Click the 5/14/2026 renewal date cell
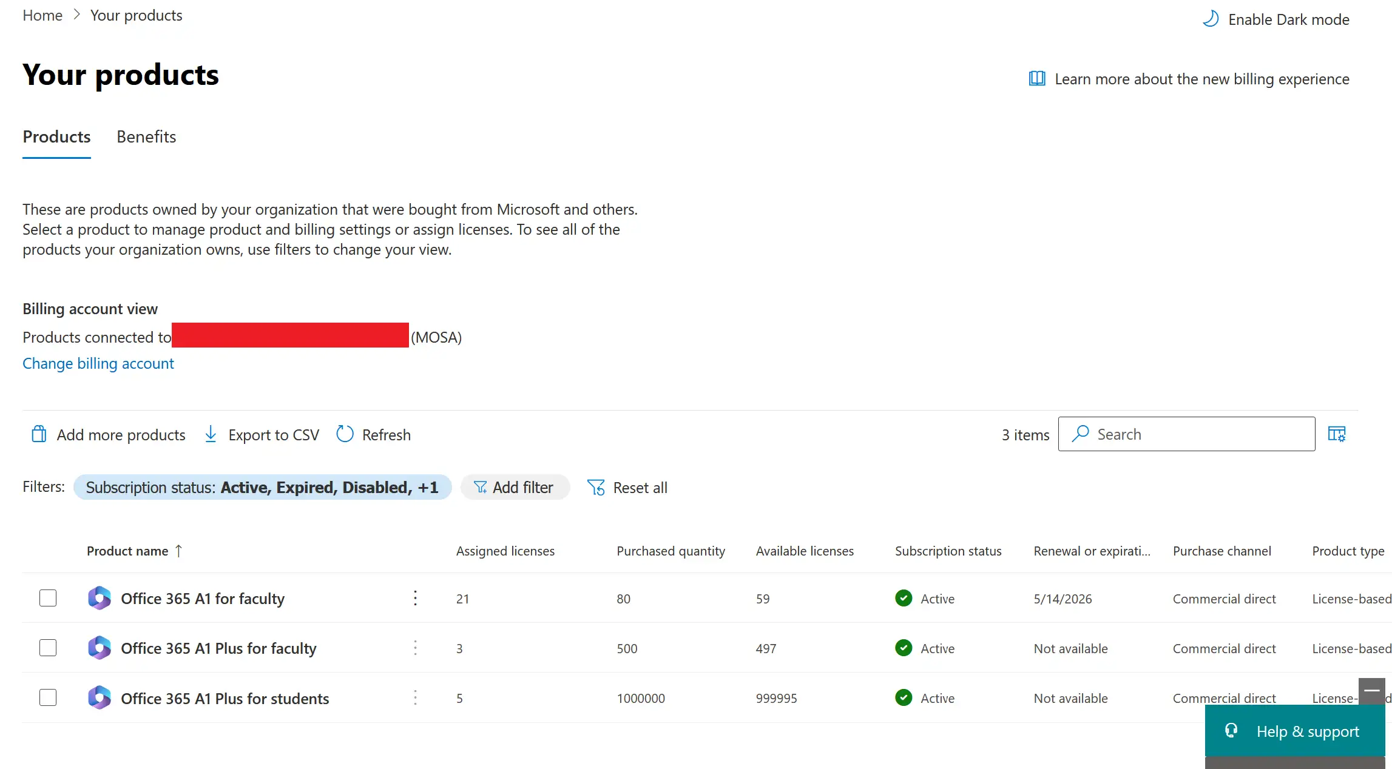Screen dimensions: 1392x769 click(1063, 599)
